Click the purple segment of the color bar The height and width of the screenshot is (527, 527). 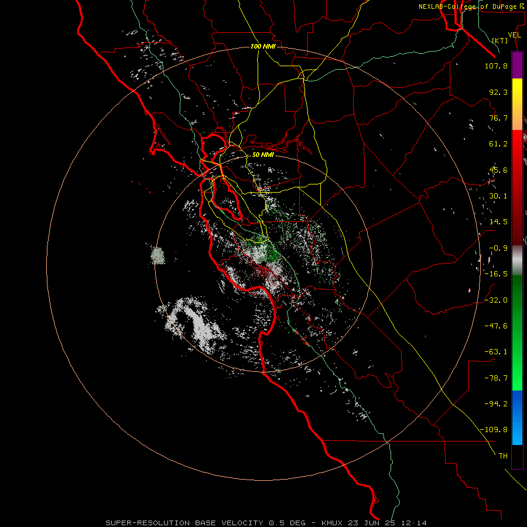[x=517, y=66]
